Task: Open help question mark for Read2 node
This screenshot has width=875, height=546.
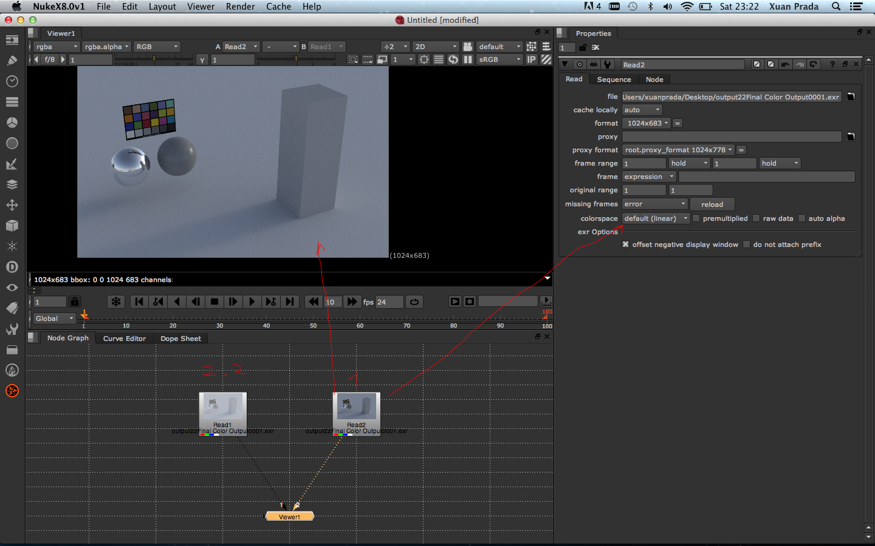Action: click(x=832, y=64)
